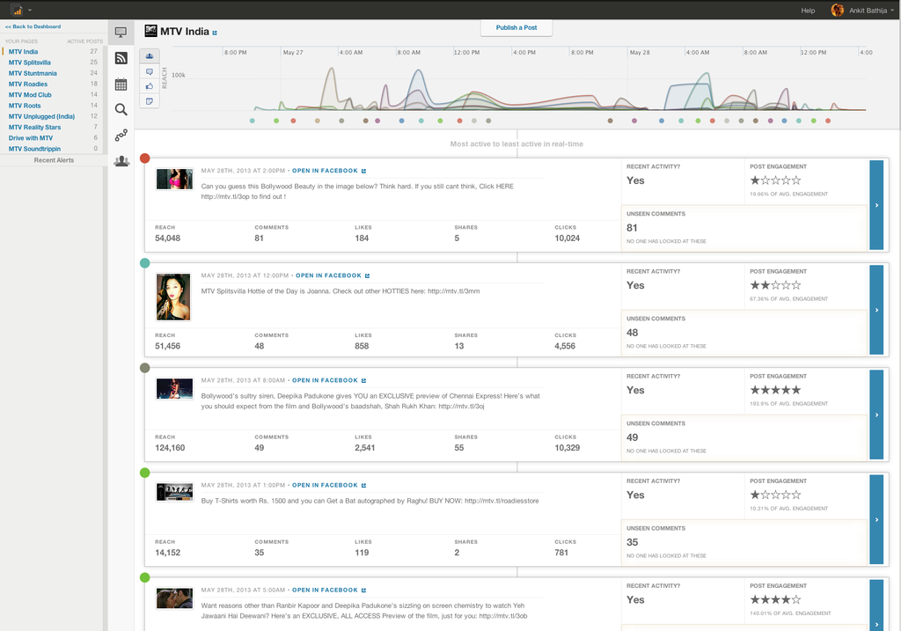Switch the chart to the shares note icon

point(150,101)
